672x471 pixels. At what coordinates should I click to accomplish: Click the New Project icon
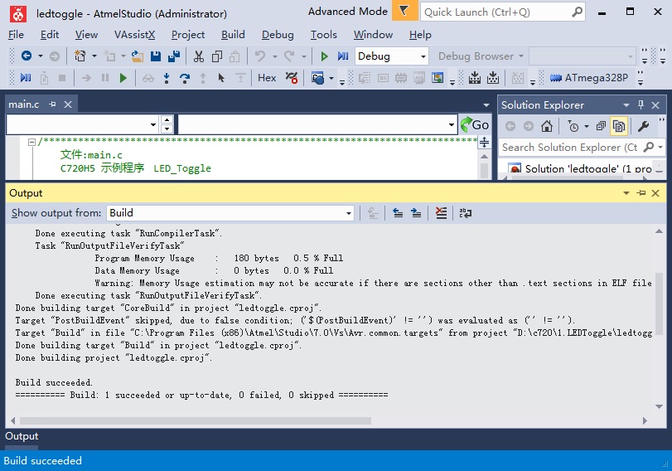pos(80,56)
